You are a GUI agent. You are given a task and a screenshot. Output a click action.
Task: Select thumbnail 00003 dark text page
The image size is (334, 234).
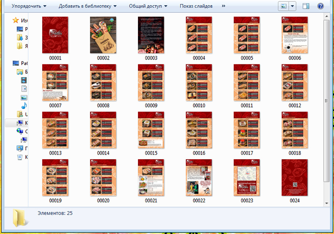pyautogui.click(x=151, y=35)
